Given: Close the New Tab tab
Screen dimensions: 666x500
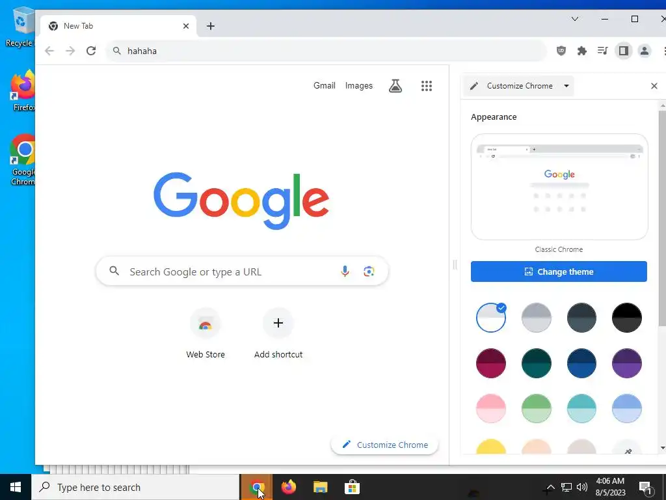Looking at the screenshot, I should tap(186, 26).
